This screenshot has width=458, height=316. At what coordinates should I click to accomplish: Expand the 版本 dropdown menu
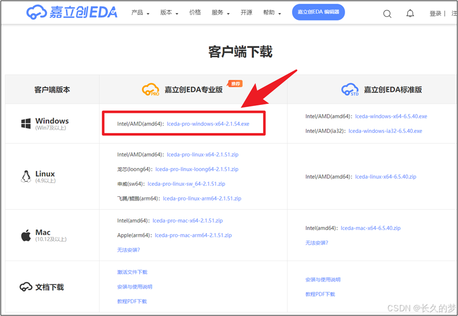[x=169, y=13]
